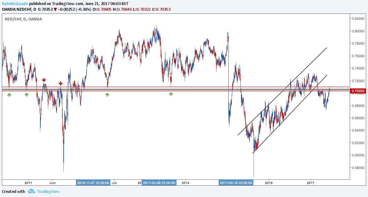This screenshot has width=368, height=197.
Task: Click the 2017-02-06 22:00:00 date marker
Action: point(159,183)
